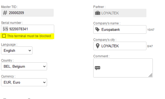This screenshot has width=165, height=99.
Task: Click into Company's name field Europabank
Action: [120, 30]
